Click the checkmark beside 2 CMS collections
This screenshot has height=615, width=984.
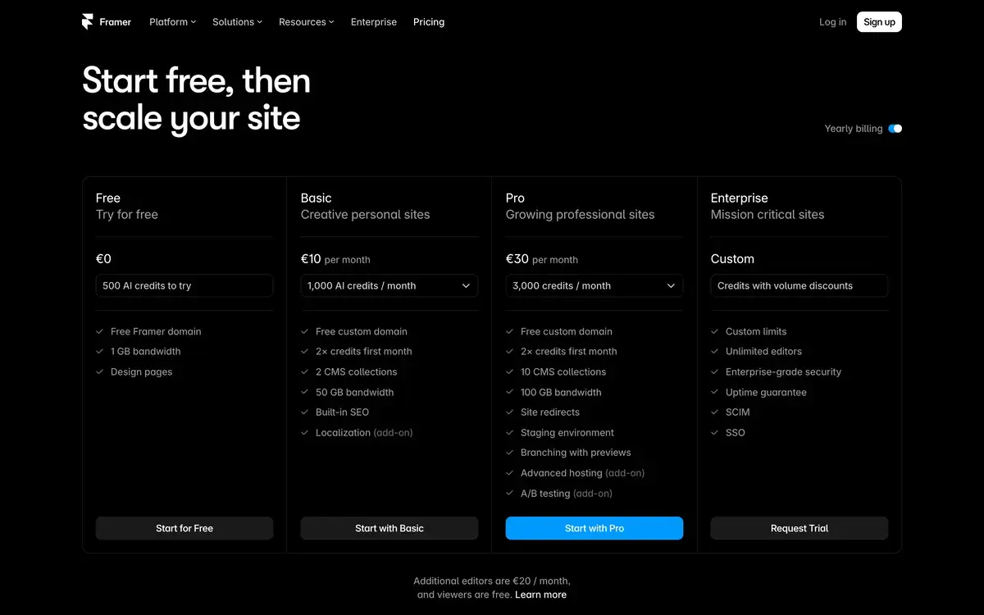pyautogui.click(x=305, y=371)
